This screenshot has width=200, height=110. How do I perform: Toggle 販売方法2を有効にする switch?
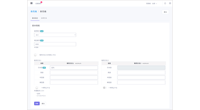tap(36, 55)
